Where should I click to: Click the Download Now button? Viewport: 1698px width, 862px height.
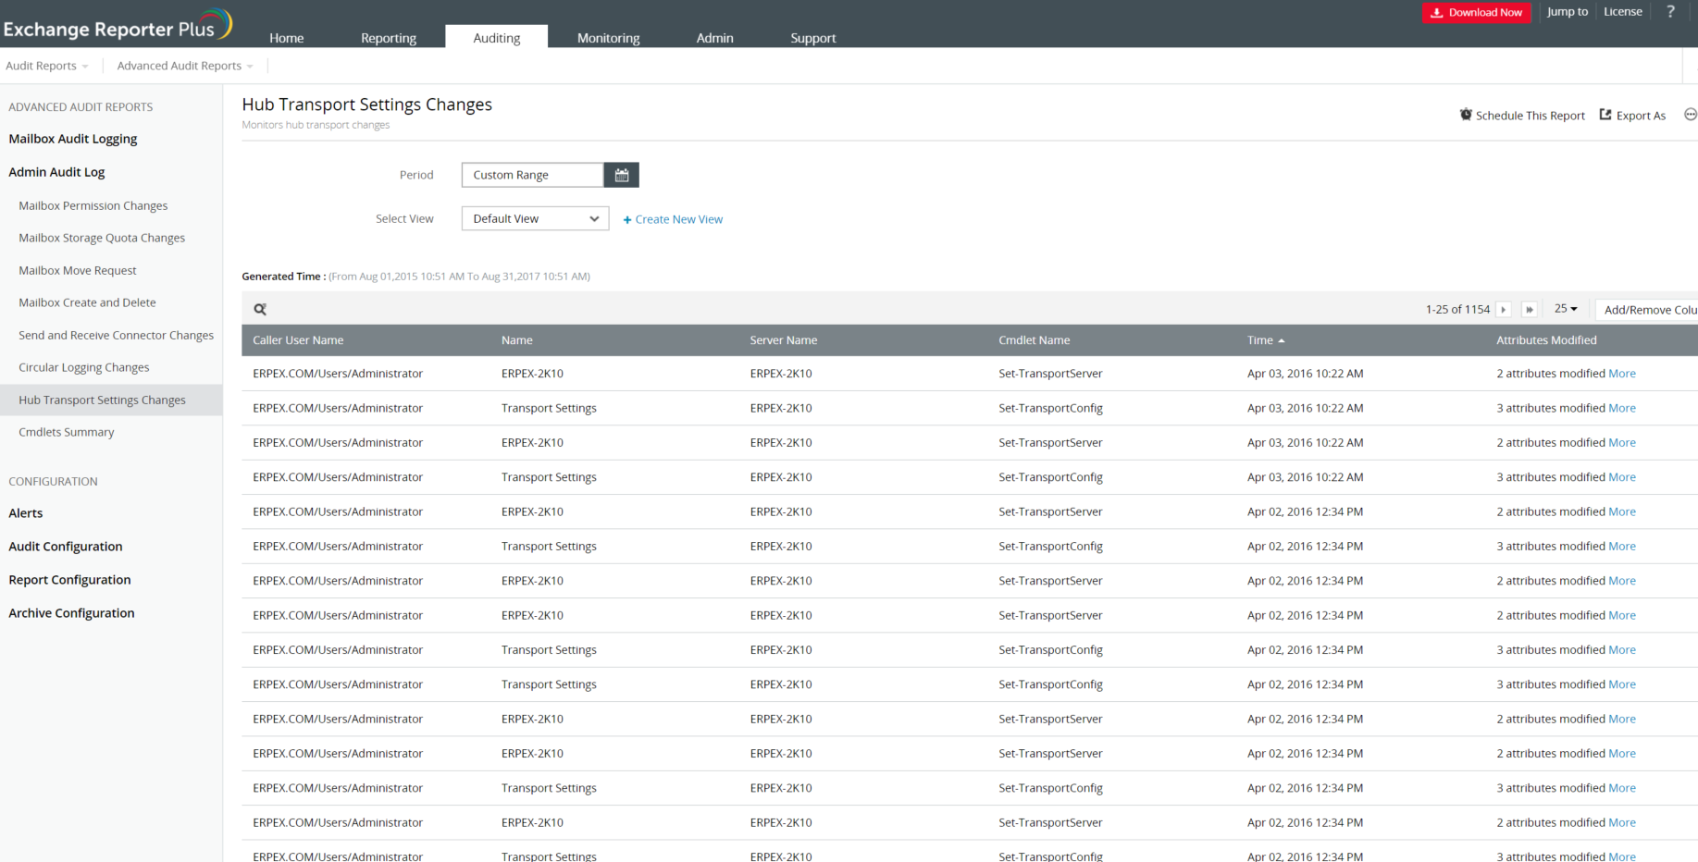tap(1476, 13)
